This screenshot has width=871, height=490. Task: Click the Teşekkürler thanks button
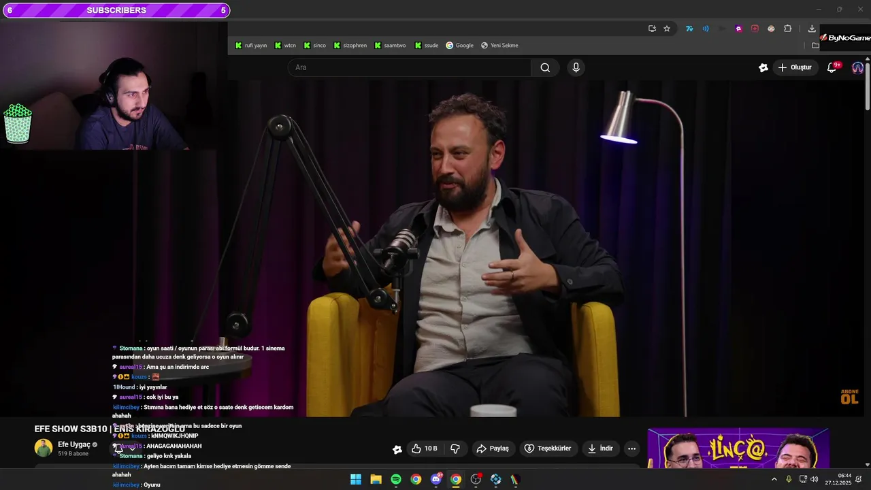pyautogui.click(x=548, y=448)
